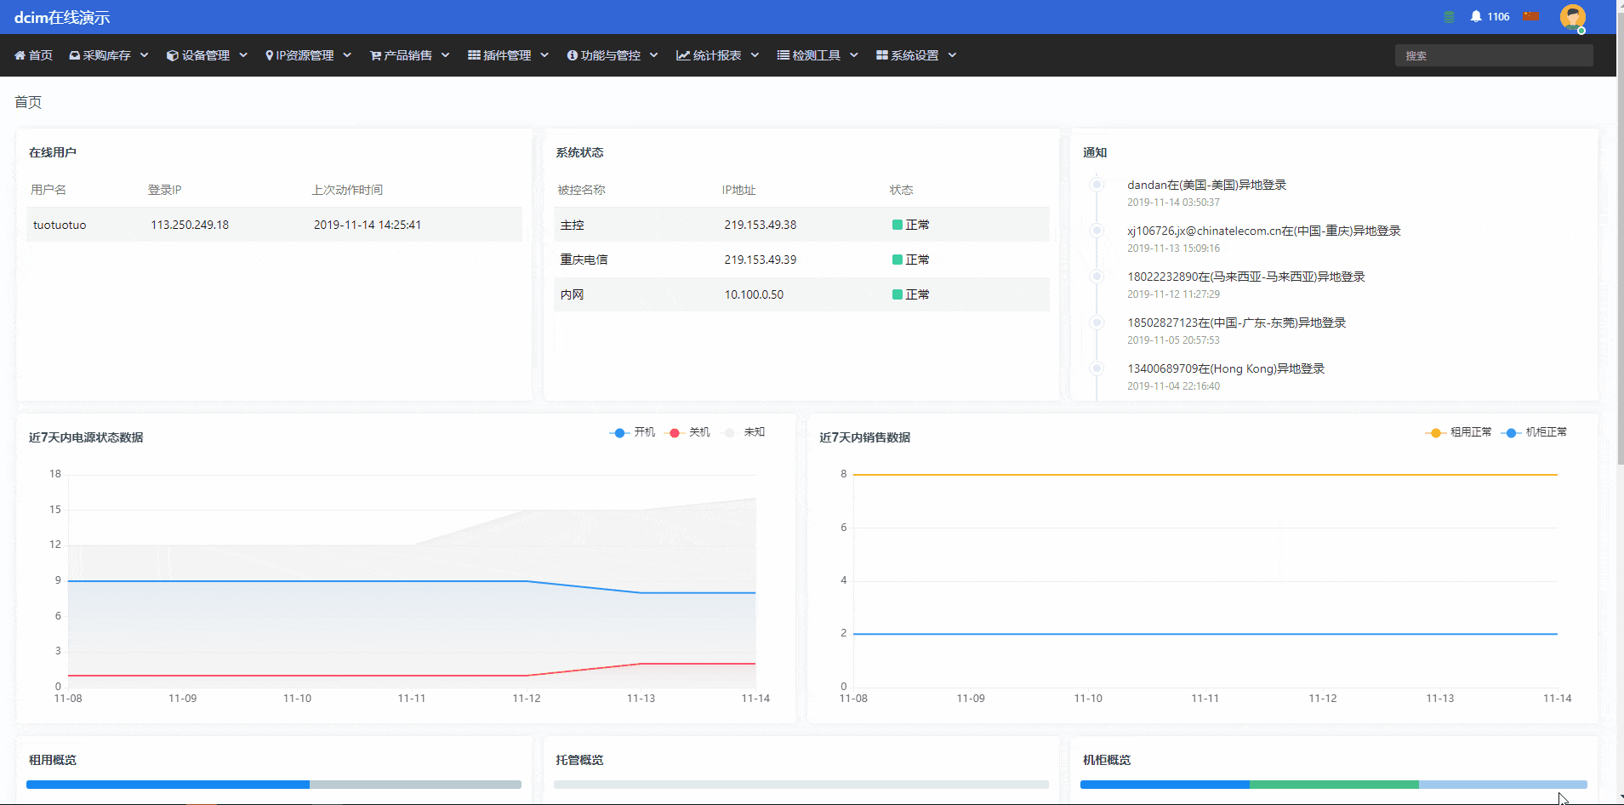Click the dcim在线演示 site title
This screenshot has width=1624, height=805.
point(62,17)
